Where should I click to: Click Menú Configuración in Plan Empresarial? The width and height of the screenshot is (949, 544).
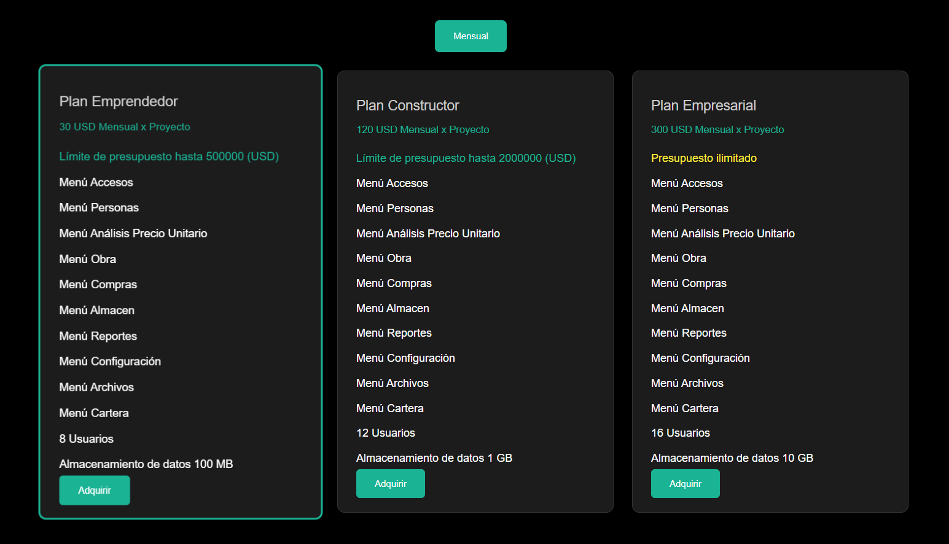pos(700,358)
